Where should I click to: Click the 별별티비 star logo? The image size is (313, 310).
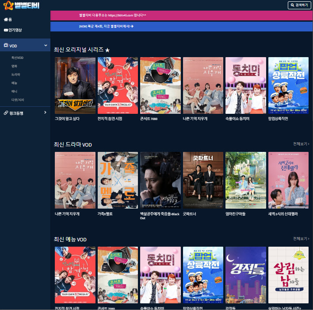[8, 5]
